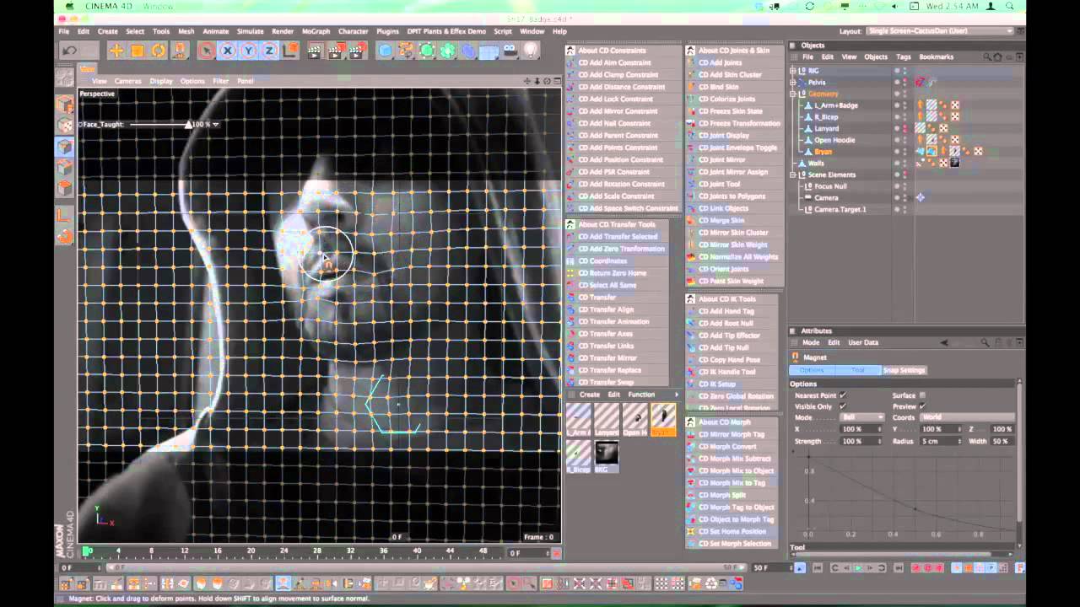Viewport: 1080px width, 607px height.
Task: Add a Floor scene object icon
Action: (489, 51)
